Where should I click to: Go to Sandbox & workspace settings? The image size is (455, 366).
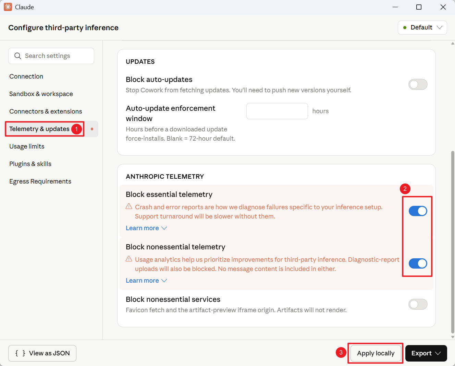41,94
